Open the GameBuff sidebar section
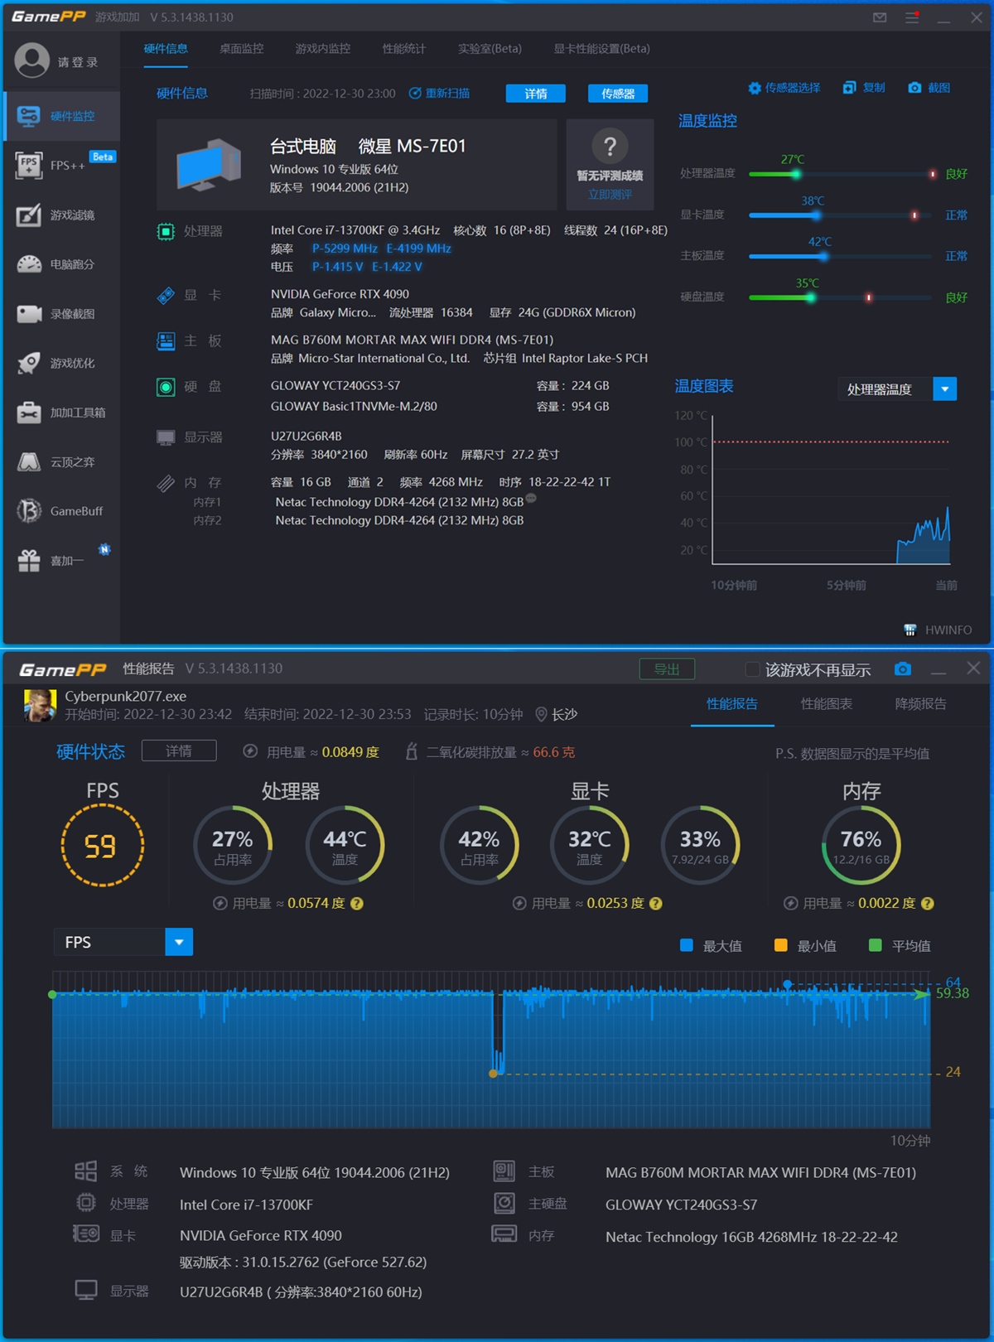 click(62, 511)
